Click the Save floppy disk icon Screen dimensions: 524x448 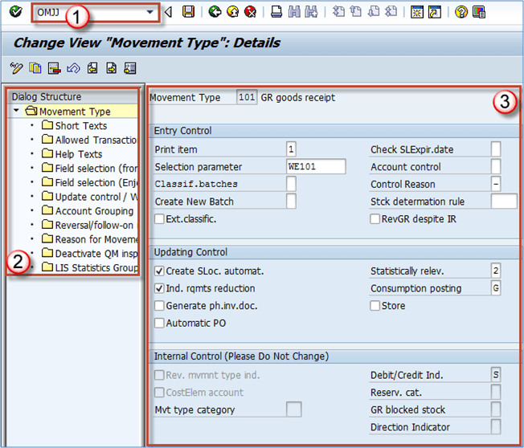188,12
